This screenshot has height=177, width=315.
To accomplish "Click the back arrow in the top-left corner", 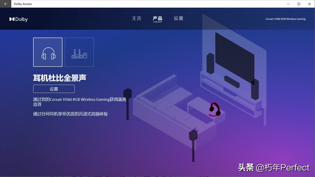I will (x=5, y=4).
